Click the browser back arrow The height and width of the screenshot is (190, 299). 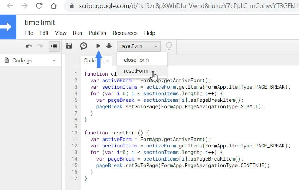point(10,6)
